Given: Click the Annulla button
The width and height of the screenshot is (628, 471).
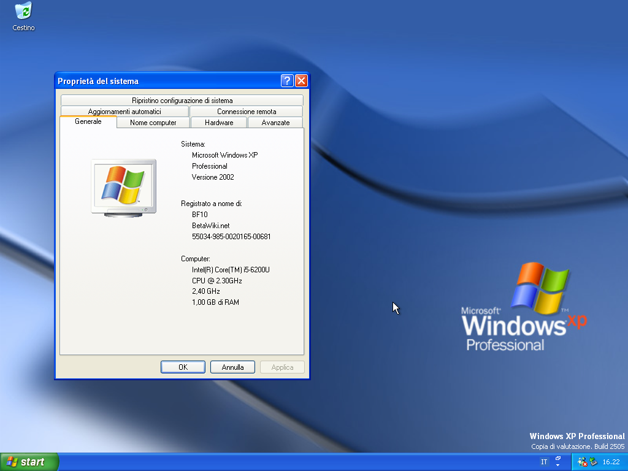Looking at the screenshot, I should (232, 367).
